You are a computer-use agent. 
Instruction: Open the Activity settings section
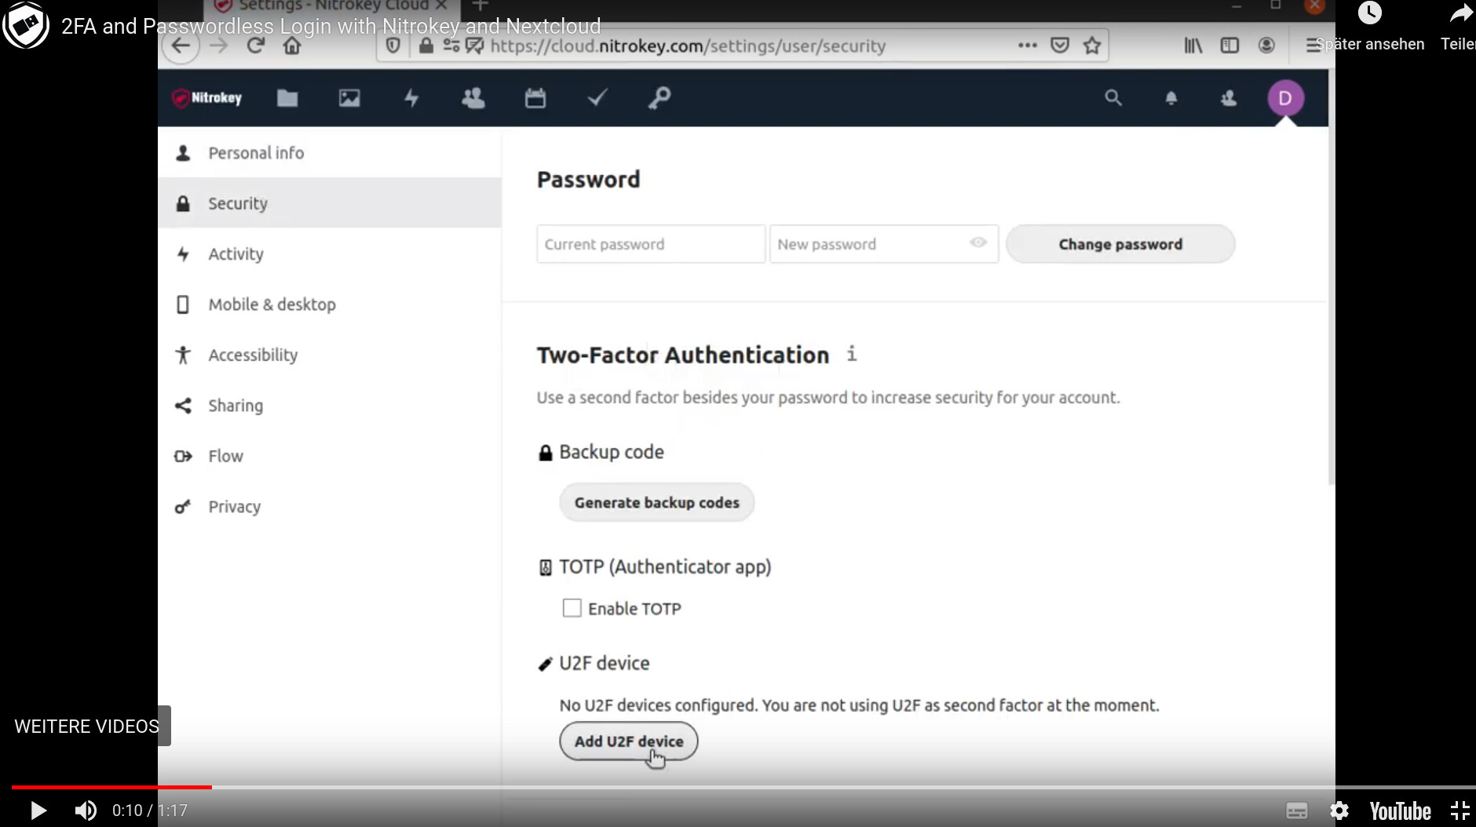coord(330,254)
